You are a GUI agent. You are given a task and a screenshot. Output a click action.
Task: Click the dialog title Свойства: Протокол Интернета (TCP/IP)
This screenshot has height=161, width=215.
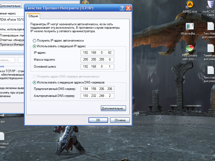coord(59,8)
